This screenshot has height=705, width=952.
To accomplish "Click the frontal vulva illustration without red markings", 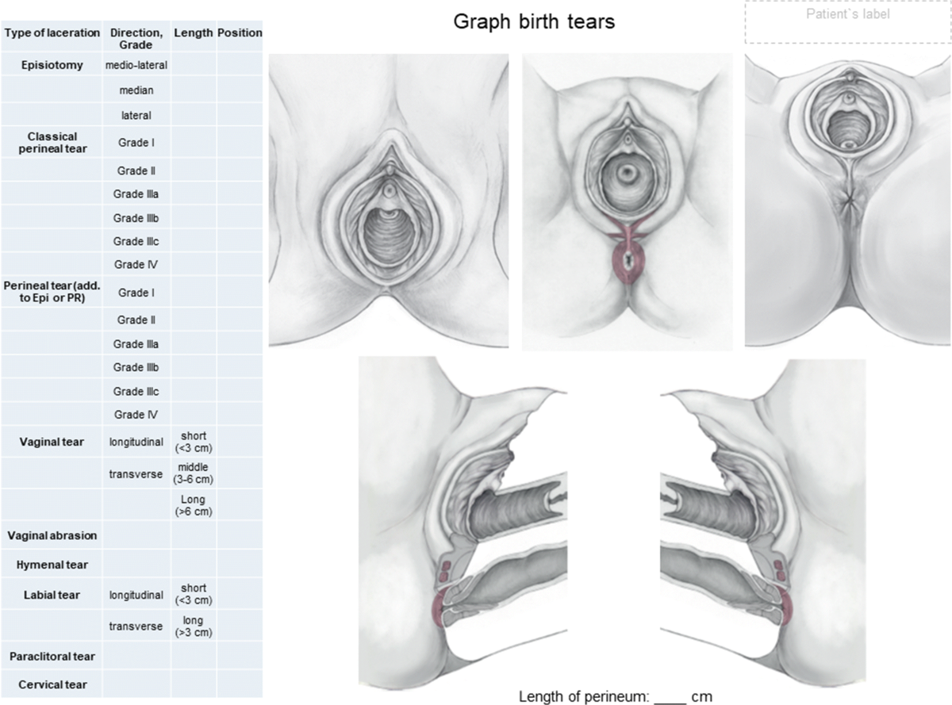I will click(389, 201).
